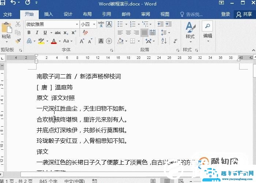Viewport: 256px width, 183px height.
Task: Click the Asian layout icon
Action: (148, 41)
